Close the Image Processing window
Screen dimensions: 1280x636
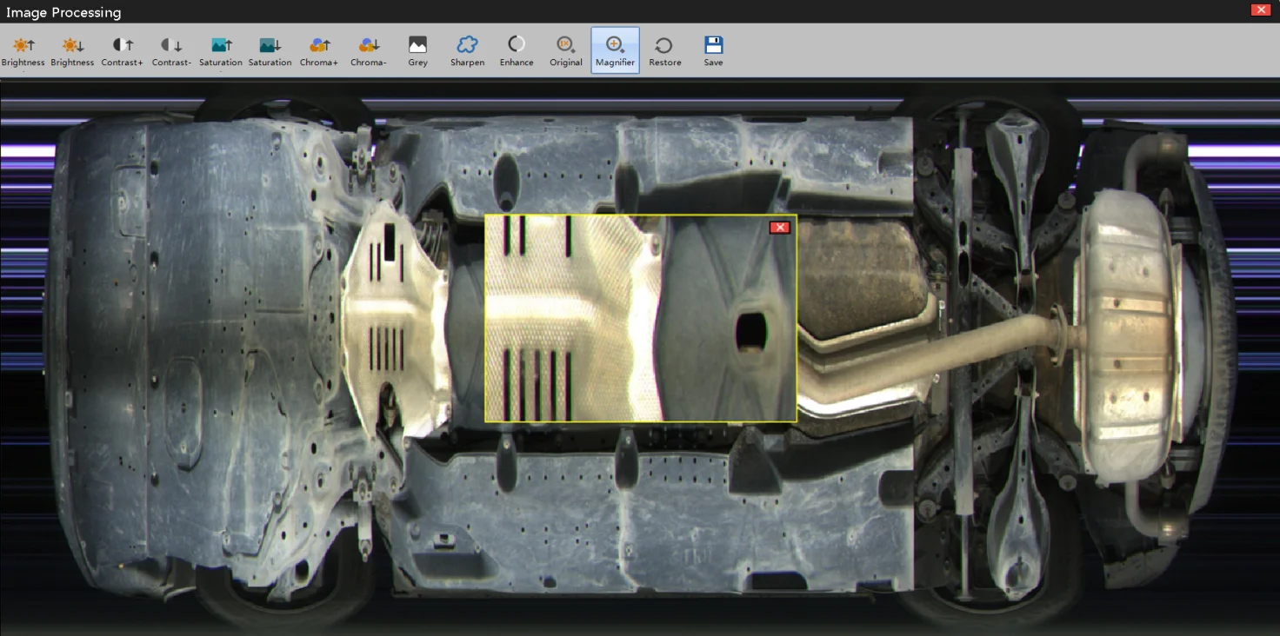pos(1260,10)
